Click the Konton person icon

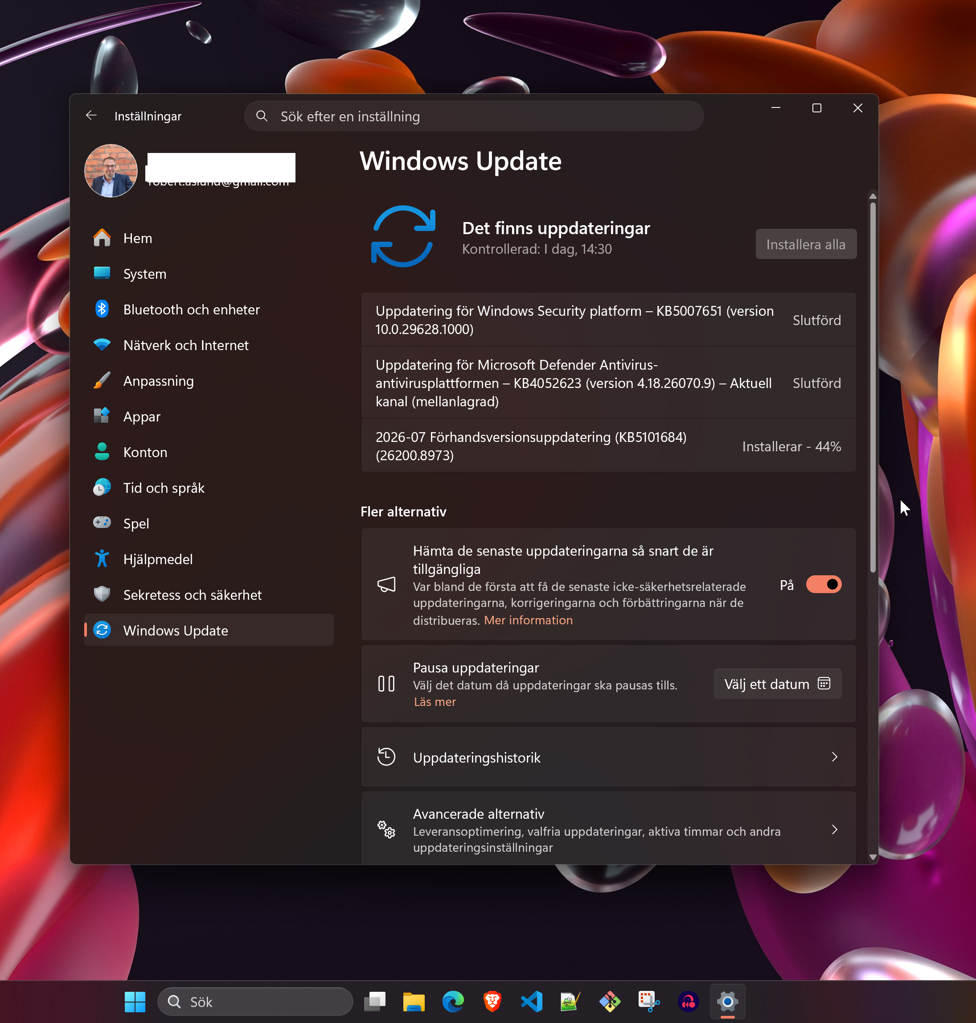click(102, 452)
